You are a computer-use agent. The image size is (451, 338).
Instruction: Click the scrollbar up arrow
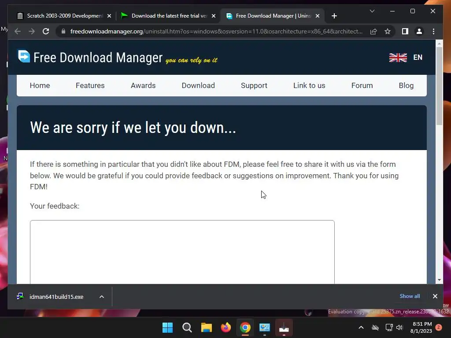coord(439,44)
